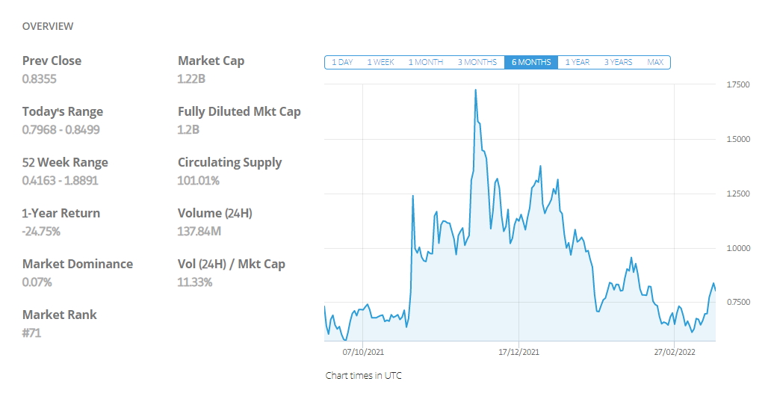
Task: Click the Chart times in UTC note
Action: pos(364,376)
